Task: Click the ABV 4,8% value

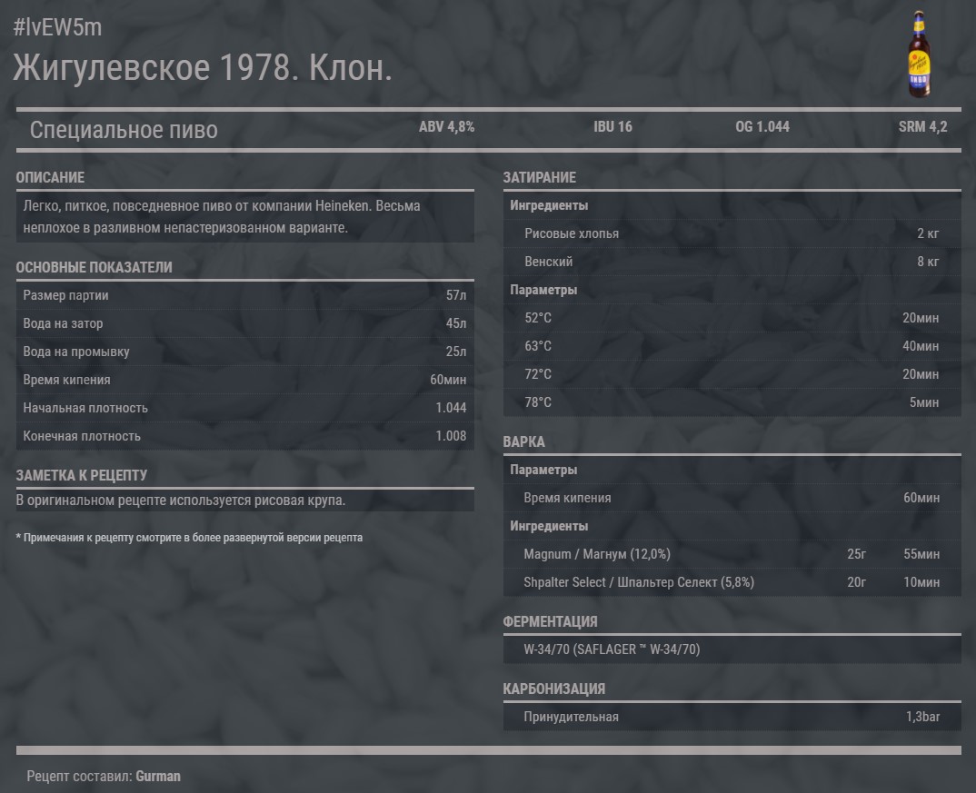Action: 446,127
